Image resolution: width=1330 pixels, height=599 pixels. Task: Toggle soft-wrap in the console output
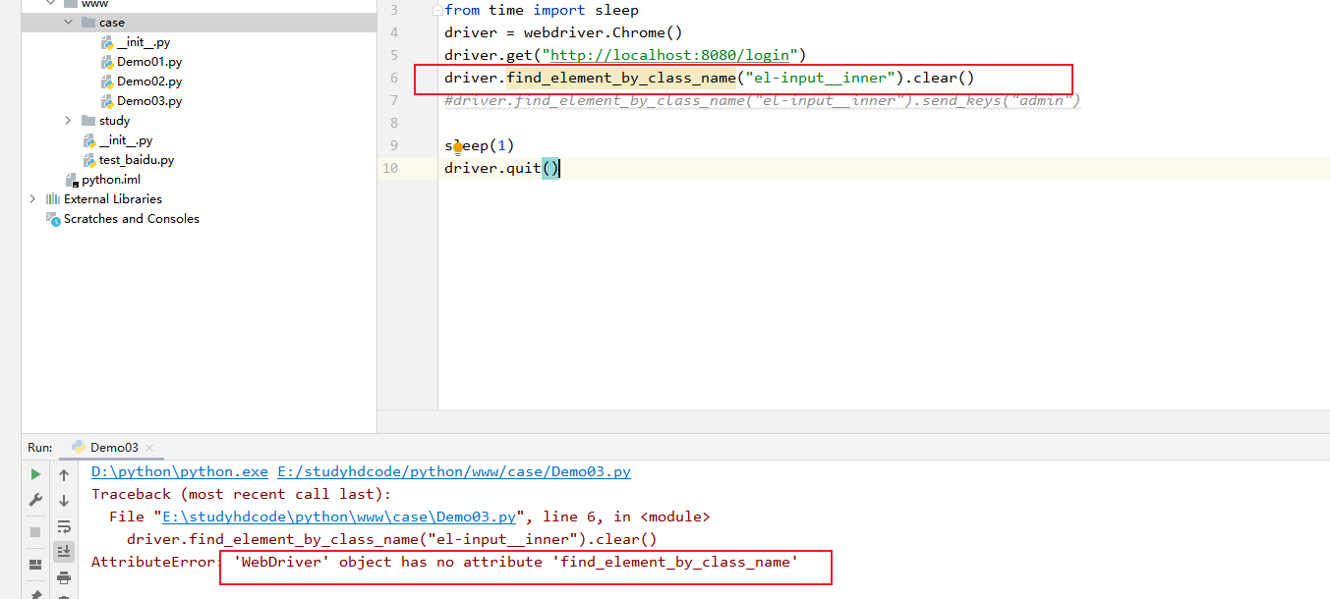(x=63, y=526)
